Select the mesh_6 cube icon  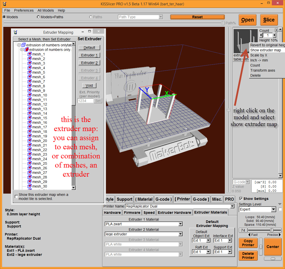(x=29, y=77)
